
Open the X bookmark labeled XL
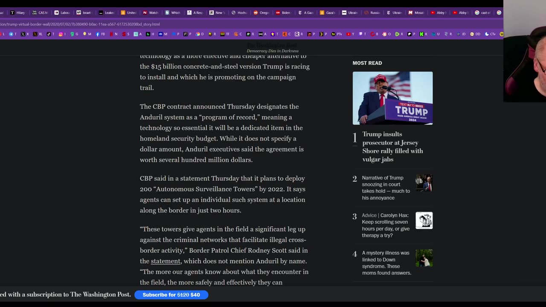click(38, 34)
